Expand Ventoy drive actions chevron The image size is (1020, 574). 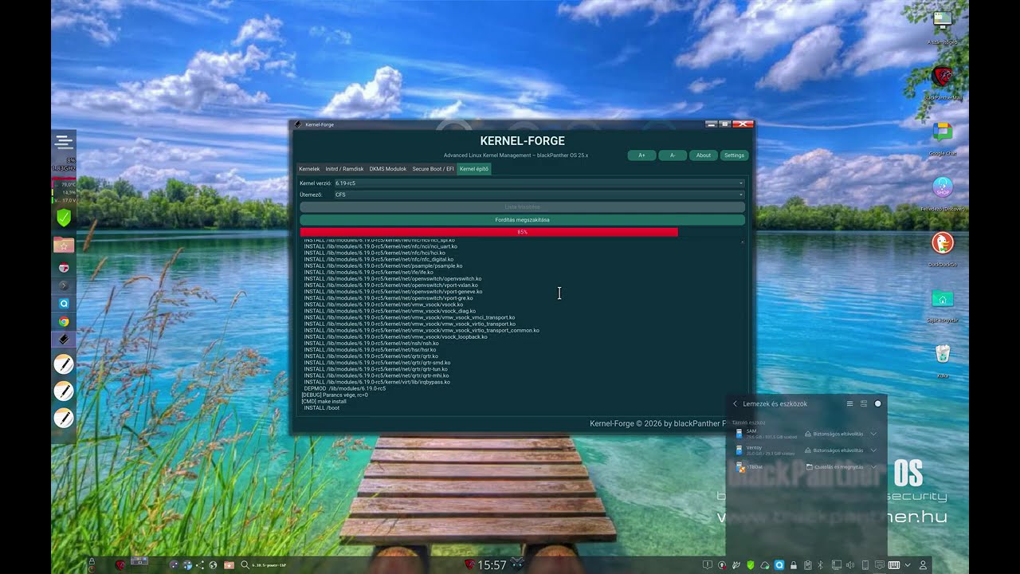[x=873, y=450]
